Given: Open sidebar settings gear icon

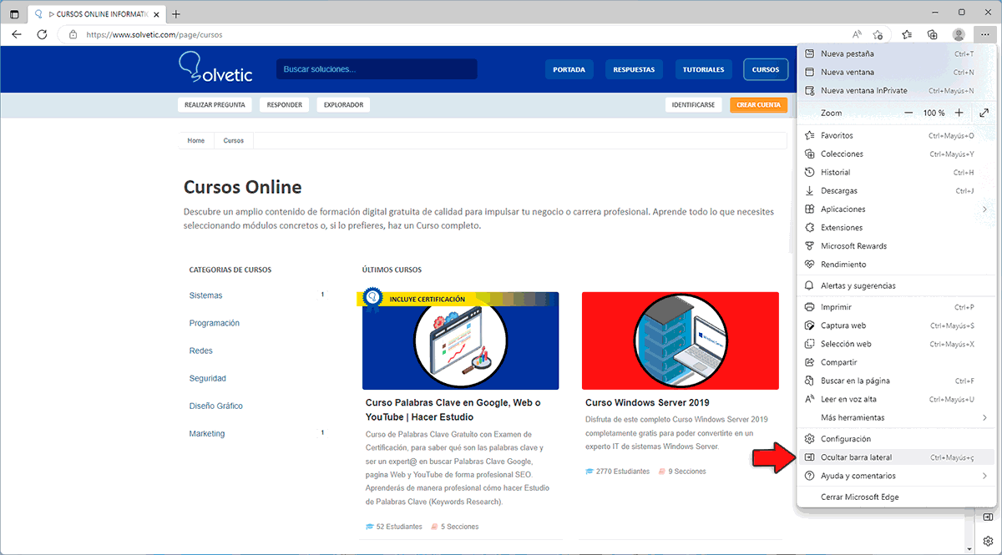Looking at the screenshot, I should point(988,541).
